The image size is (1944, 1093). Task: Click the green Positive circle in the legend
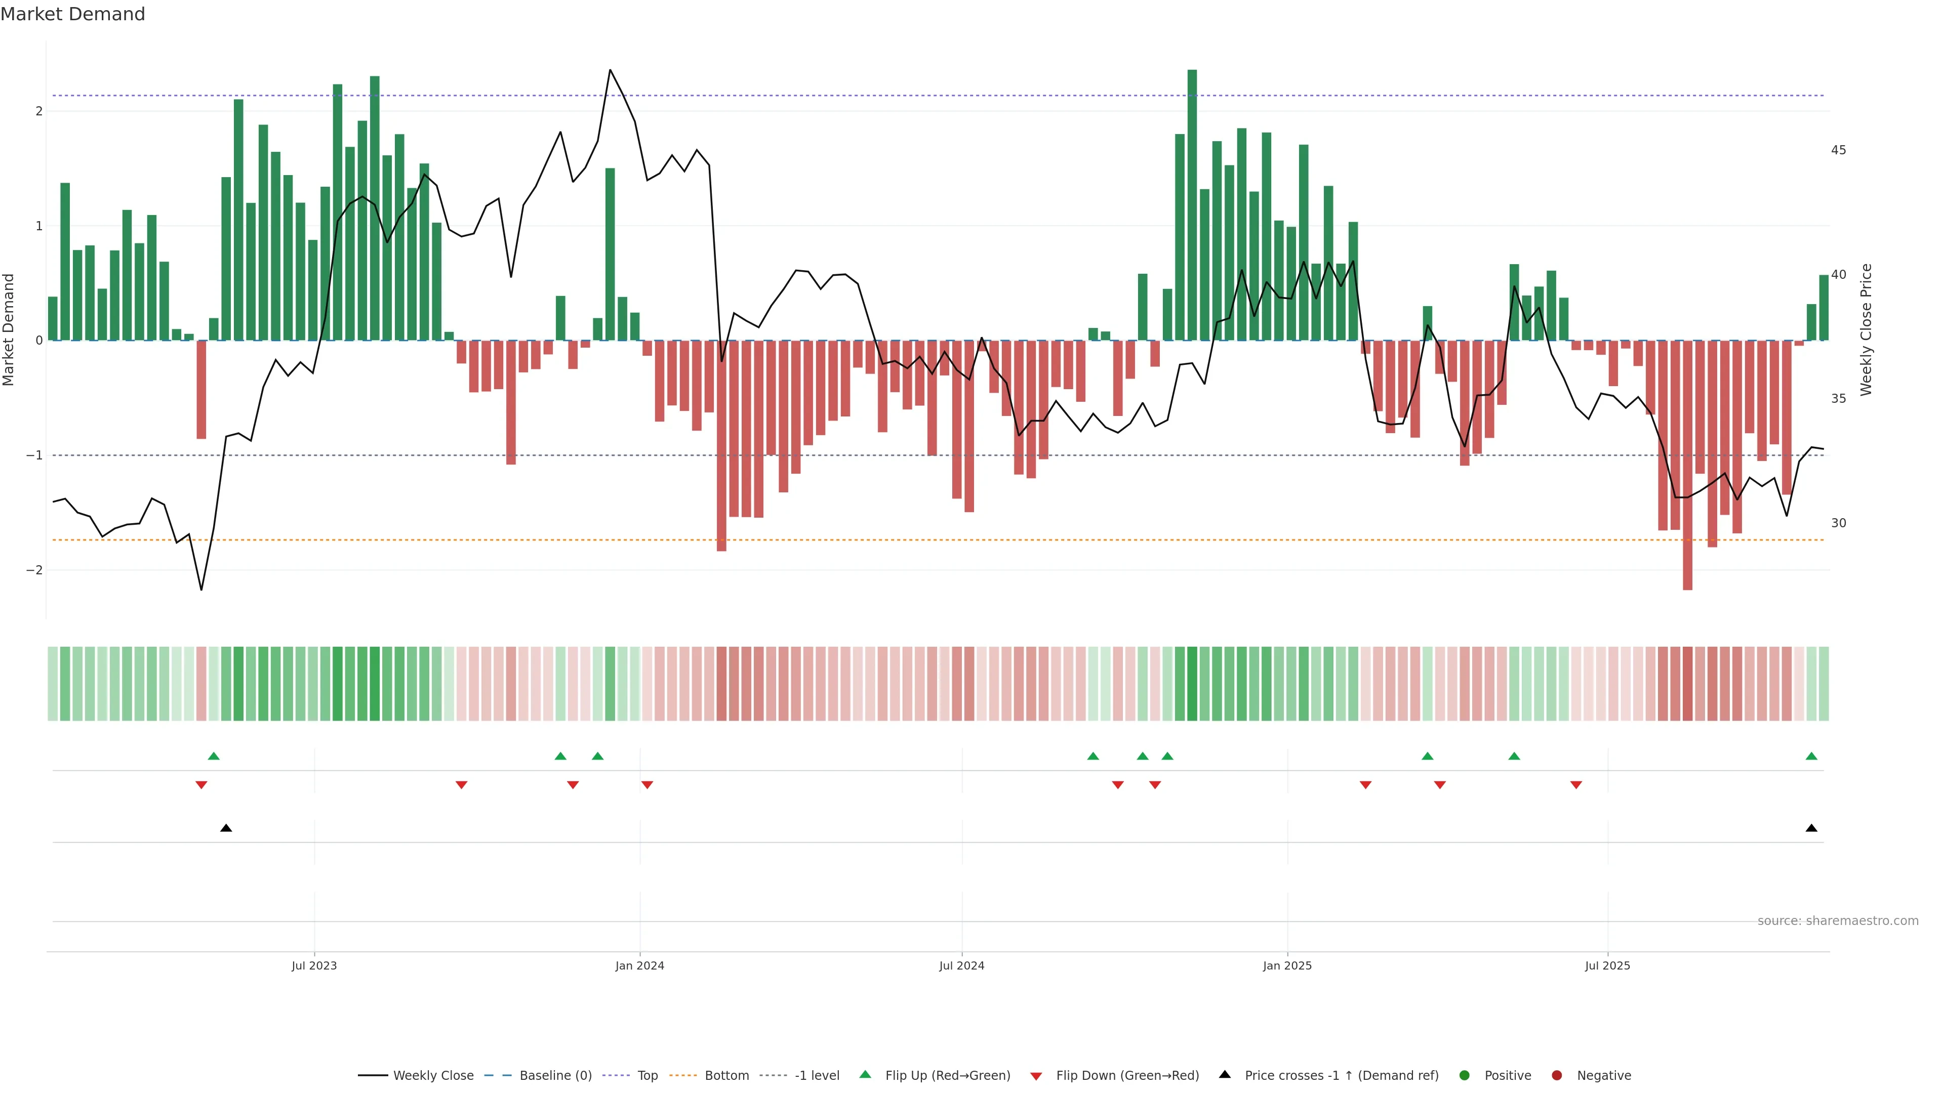1464,1075
